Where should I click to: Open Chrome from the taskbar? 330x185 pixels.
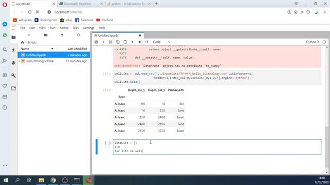click(53, 180)
